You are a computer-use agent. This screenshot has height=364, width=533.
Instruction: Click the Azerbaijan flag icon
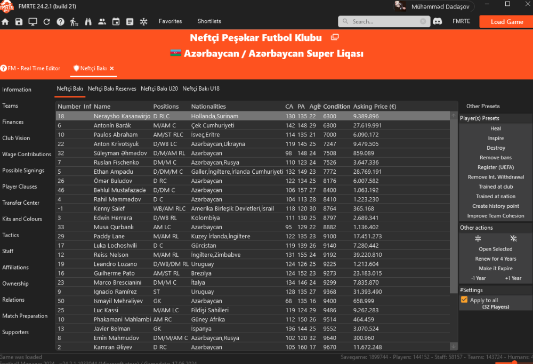(x=176, y=53)
